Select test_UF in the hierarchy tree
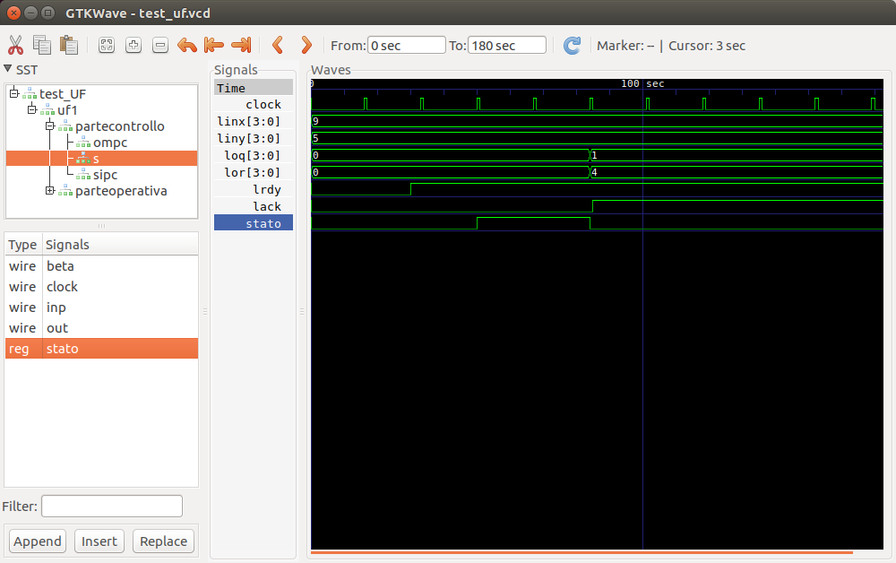This screenshot has width=896, height=563. [63, 94]
